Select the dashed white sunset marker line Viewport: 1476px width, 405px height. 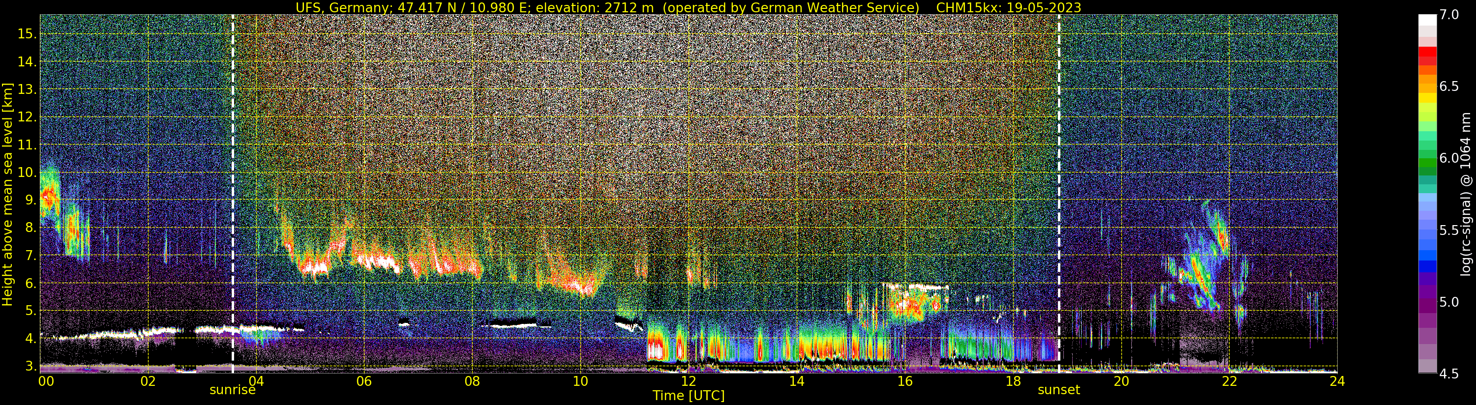click(1059, 194)
